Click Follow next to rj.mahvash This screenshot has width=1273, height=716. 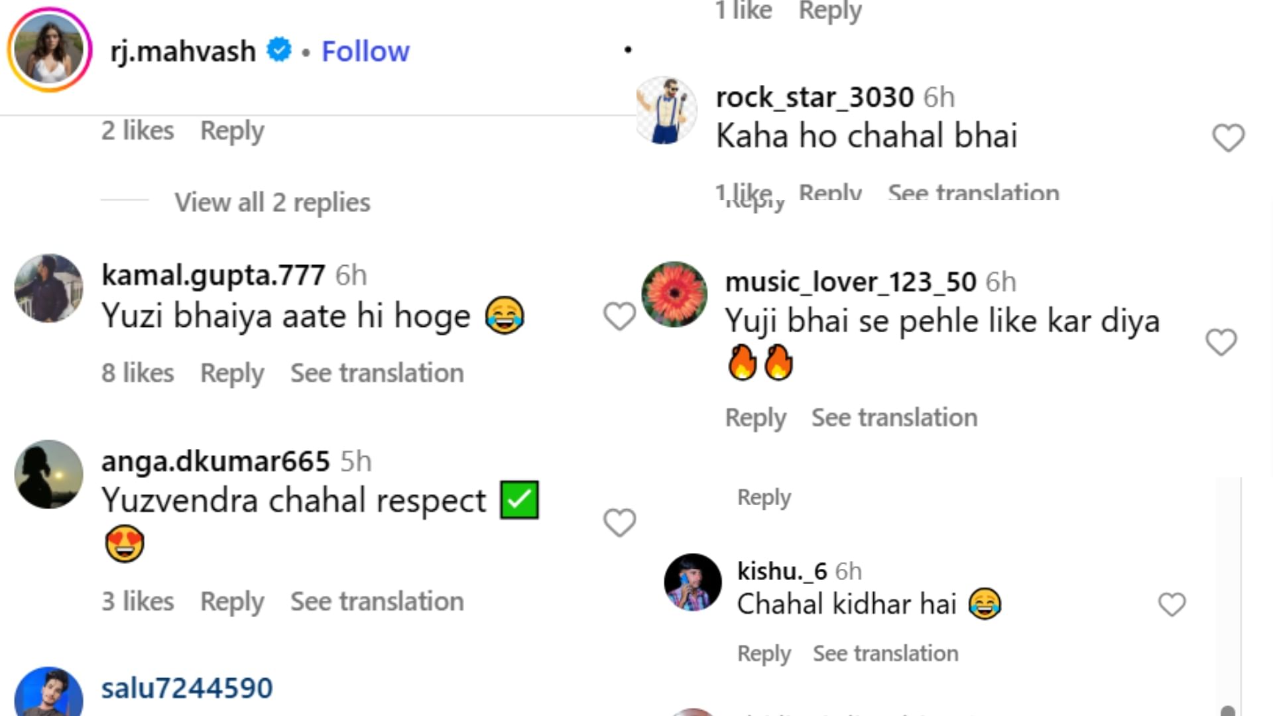point(365,50)
